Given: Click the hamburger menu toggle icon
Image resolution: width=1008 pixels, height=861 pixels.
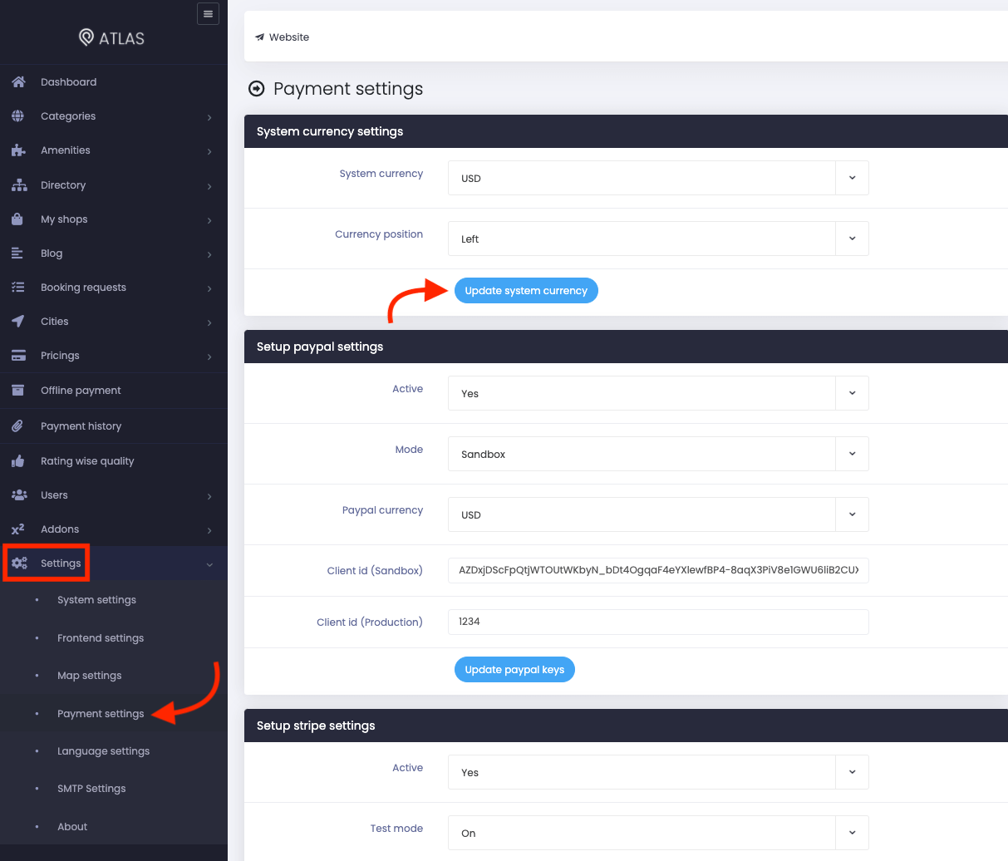Looking at the screenshot, I should 208,14.
